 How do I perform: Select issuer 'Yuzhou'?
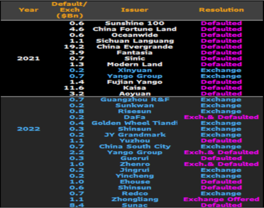(x=134, y=141)
